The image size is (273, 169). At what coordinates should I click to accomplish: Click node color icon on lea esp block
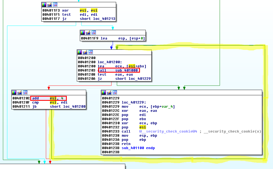(x=83, y=33)
